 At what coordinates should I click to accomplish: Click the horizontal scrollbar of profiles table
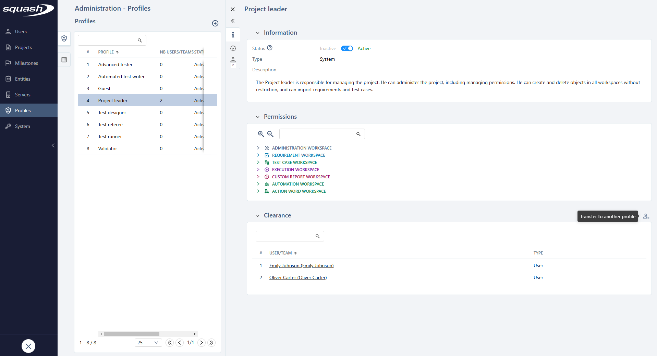tap(132, 334)
